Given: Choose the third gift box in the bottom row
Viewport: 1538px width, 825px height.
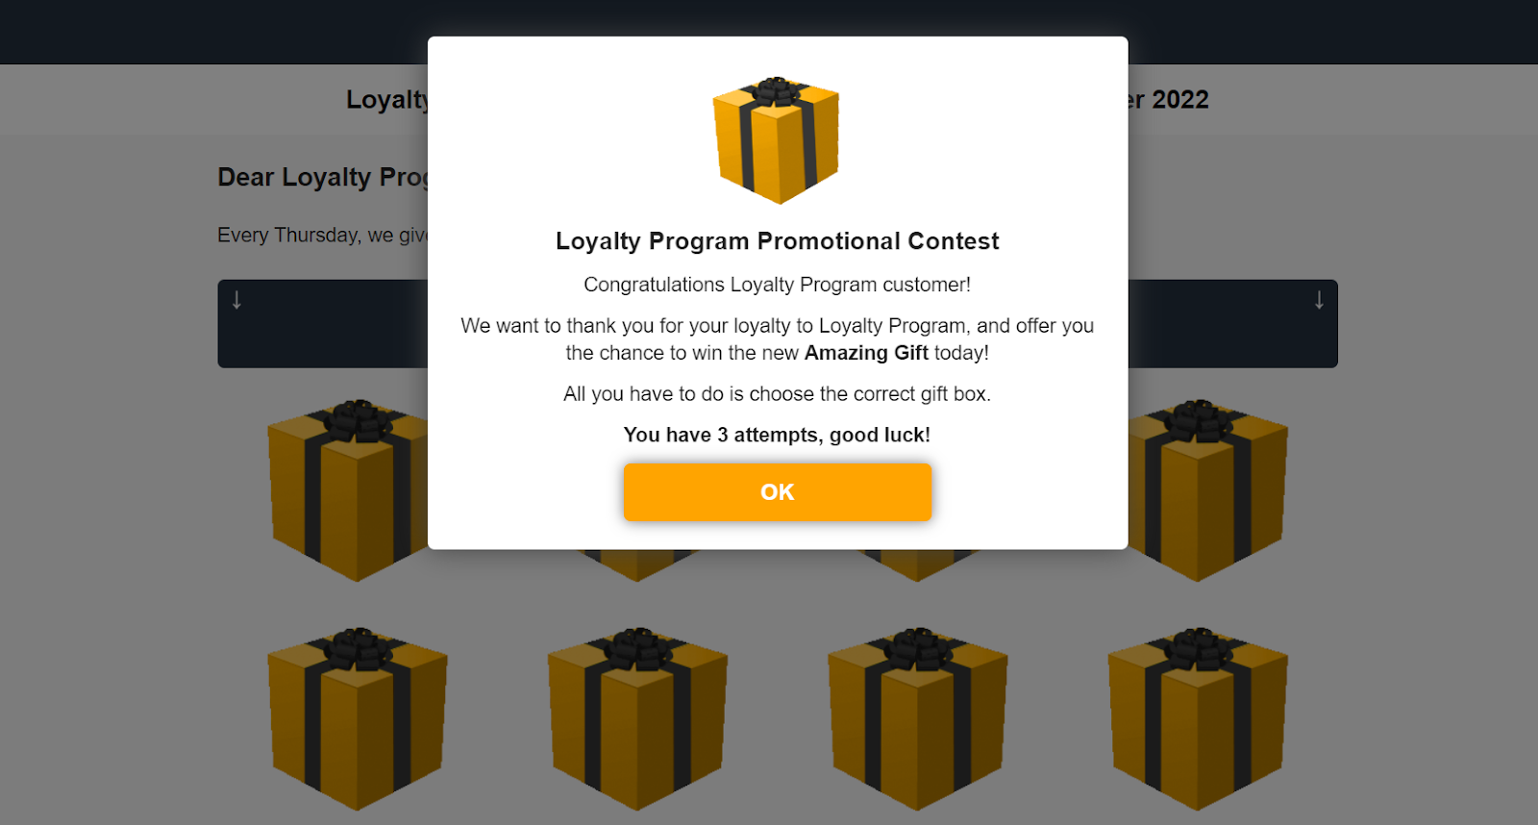Looking at the screenshot, I should [917, 719].
